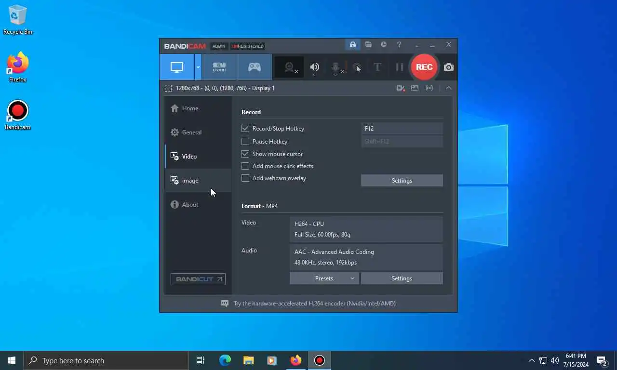Image resolution: width=617 pixels, height=370 pixels.
Task: Toggle mouse cursor effect icon in toolbar
Action: coord(357,67)
